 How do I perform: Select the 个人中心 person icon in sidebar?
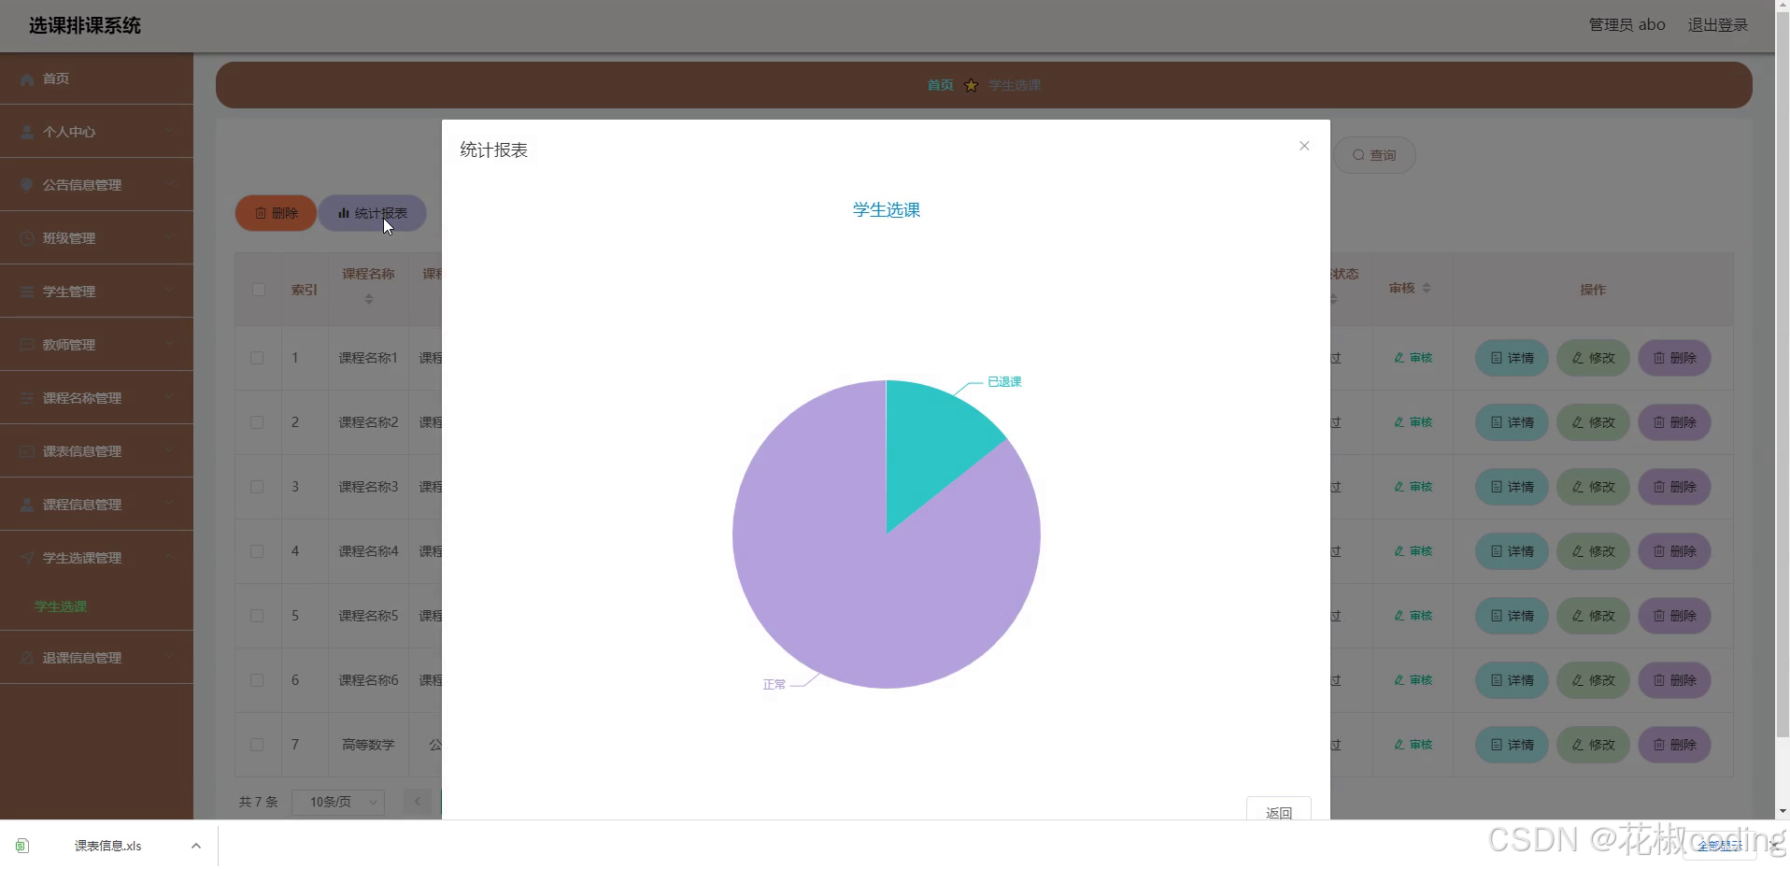click(x=25, y=131)
